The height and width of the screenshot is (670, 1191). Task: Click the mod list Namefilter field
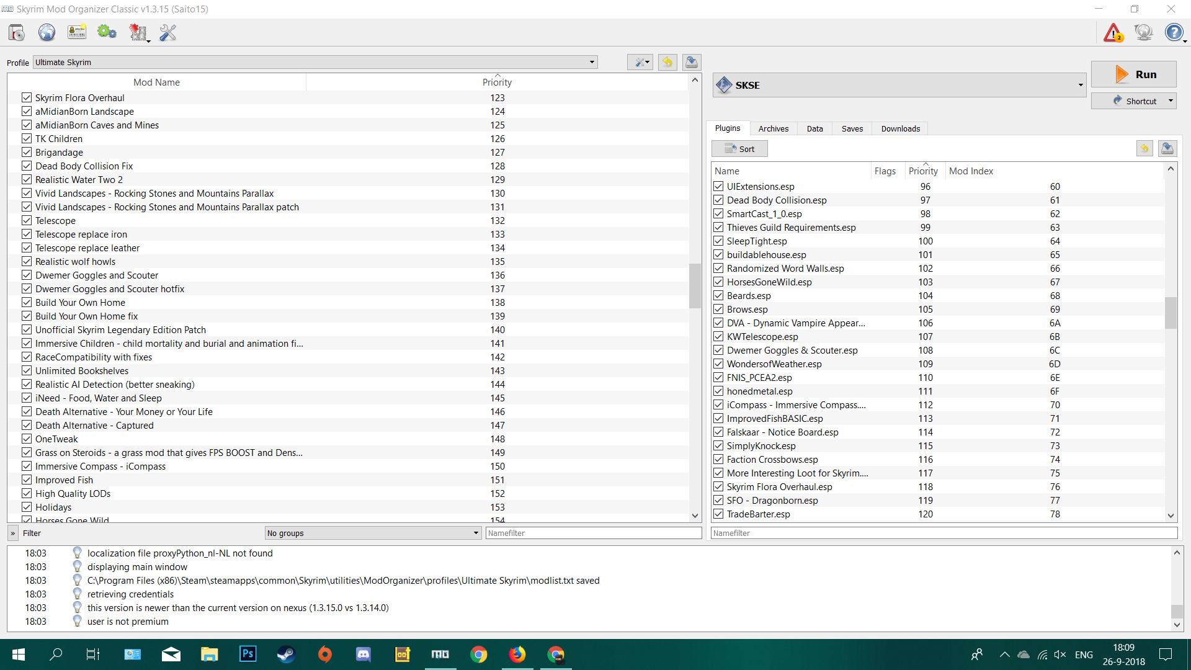(x=594, y=533)
